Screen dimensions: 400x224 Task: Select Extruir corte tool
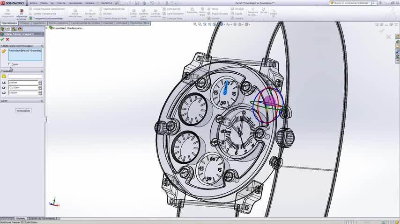click(133, 14)
